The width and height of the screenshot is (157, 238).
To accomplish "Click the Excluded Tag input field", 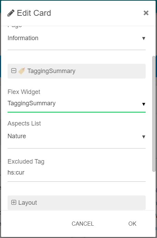I will 77,172.
